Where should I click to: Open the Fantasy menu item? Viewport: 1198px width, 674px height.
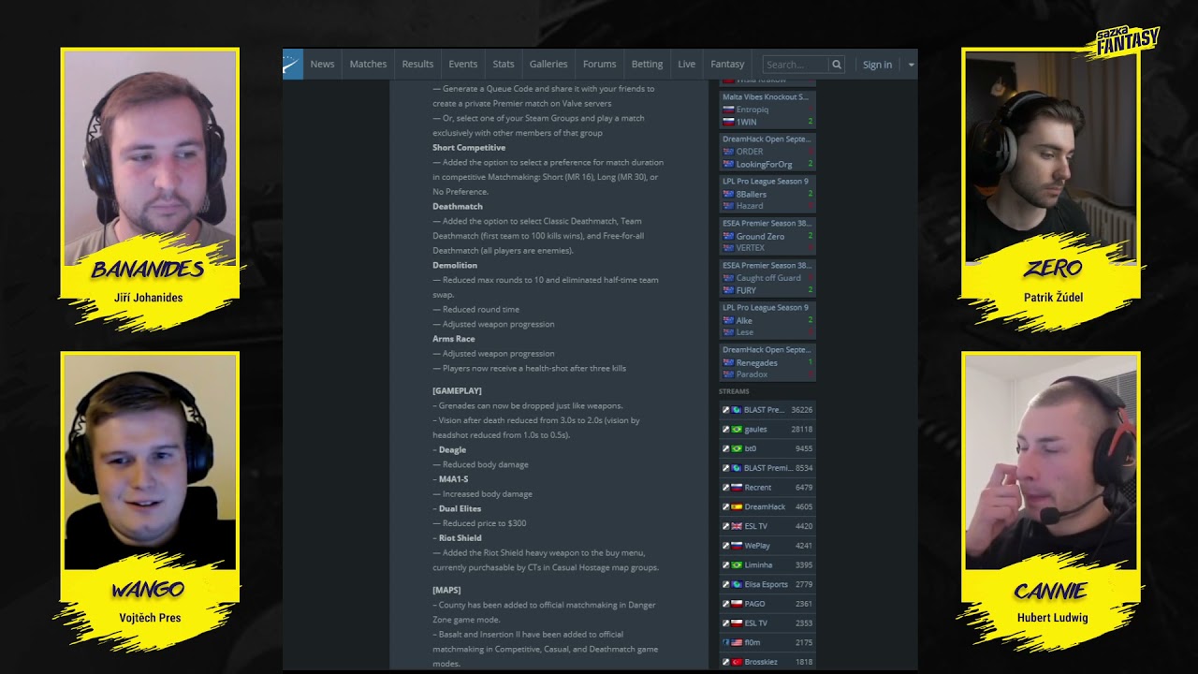pos(727,65)
